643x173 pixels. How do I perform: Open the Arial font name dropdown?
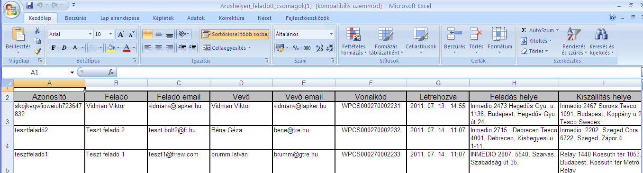tap(90, 34)
